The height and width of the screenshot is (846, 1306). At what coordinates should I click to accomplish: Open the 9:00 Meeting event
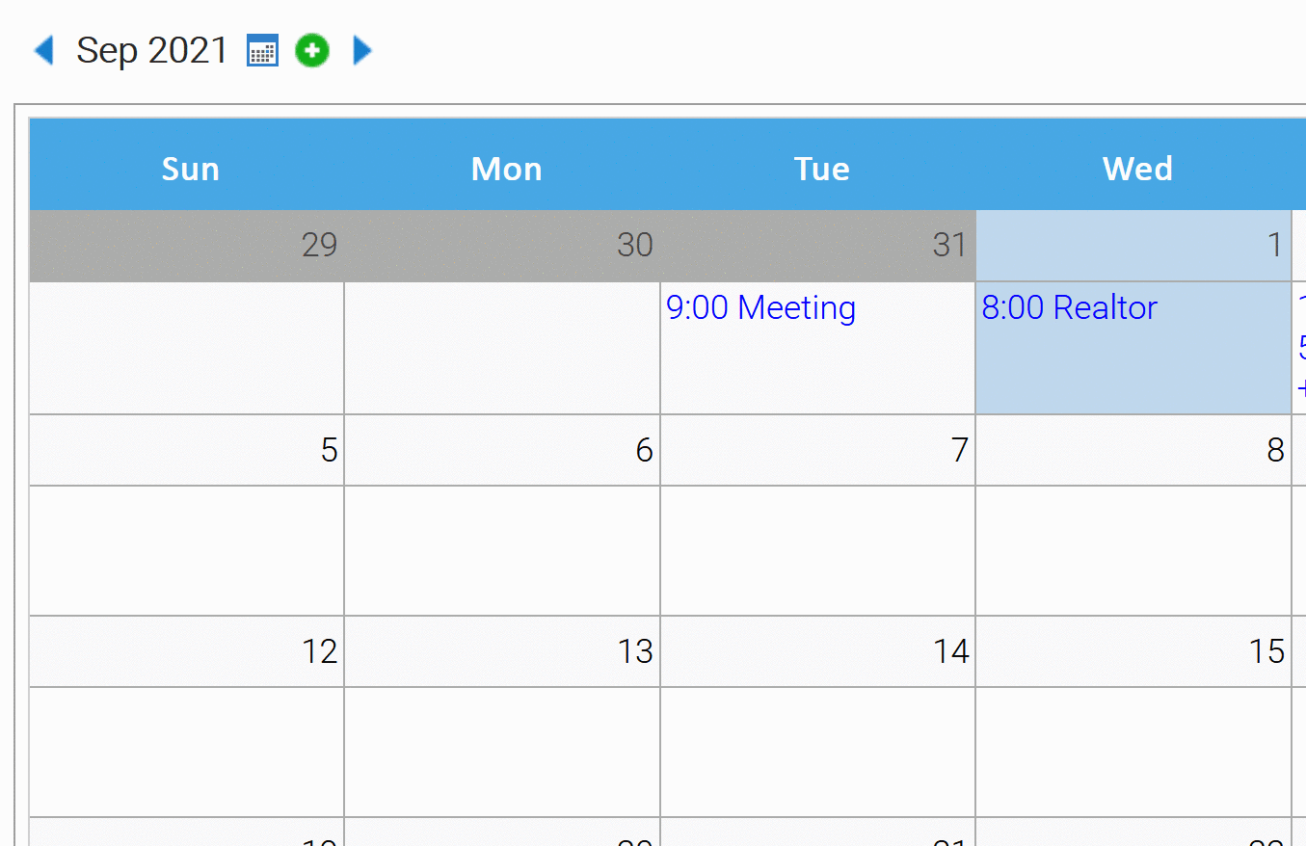pyautogui.click(x=760, y=308)
